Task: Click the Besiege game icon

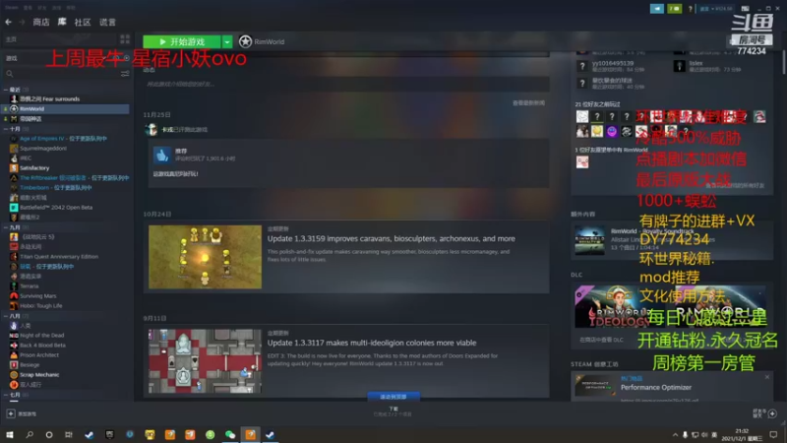Action: click(x=14, y=364)
